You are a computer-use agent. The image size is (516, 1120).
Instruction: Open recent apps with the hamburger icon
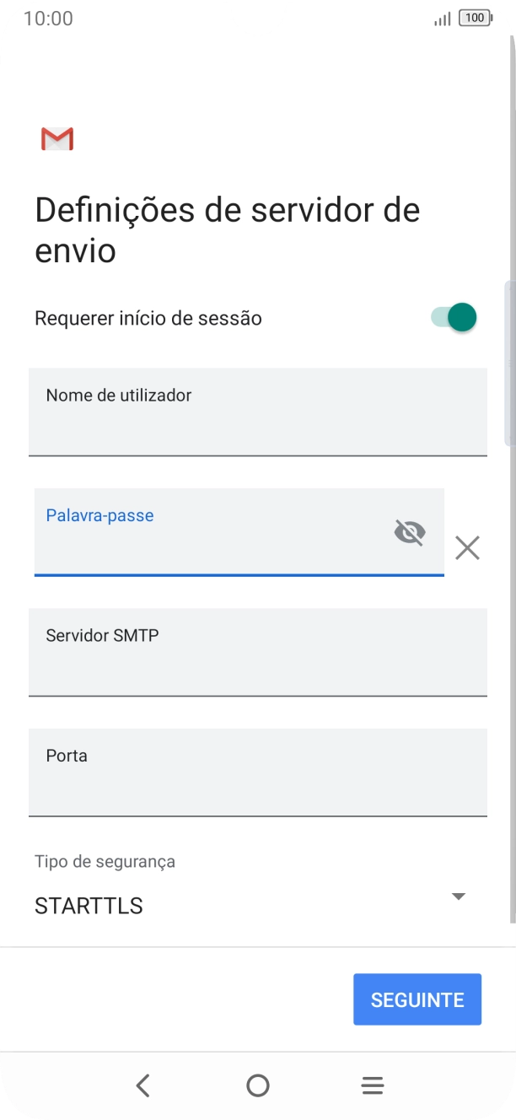click(x=372, y=1085)
